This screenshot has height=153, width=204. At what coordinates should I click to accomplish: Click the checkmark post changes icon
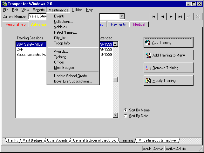189,17
